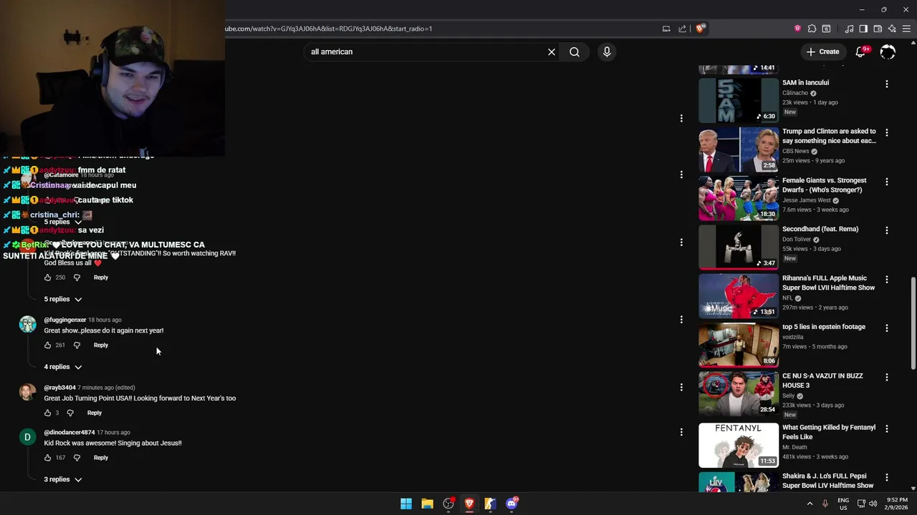Open action menu for @fuggingenxer comment
This screenshot has width=917, height=515.
[x=681, y=320]
